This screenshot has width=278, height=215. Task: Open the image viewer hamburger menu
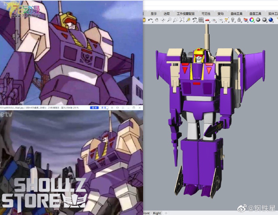(112, 108)
